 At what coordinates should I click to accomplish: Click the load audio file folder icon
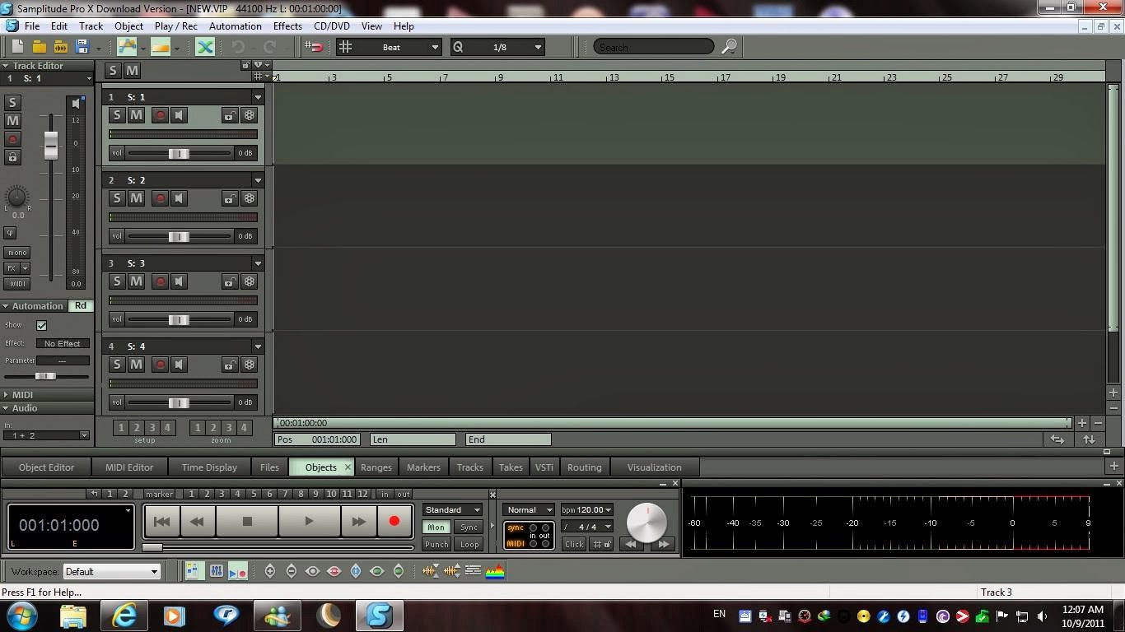click(x=60, y=47)
